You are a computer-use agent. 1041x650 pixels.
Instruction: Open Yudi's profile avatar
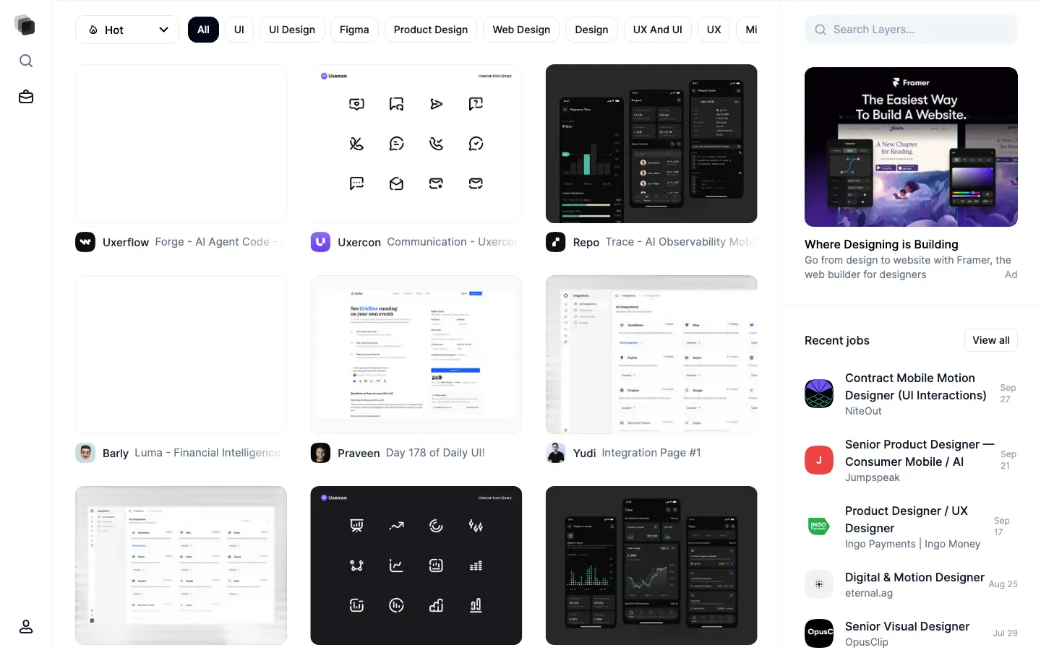pos(556,453)
